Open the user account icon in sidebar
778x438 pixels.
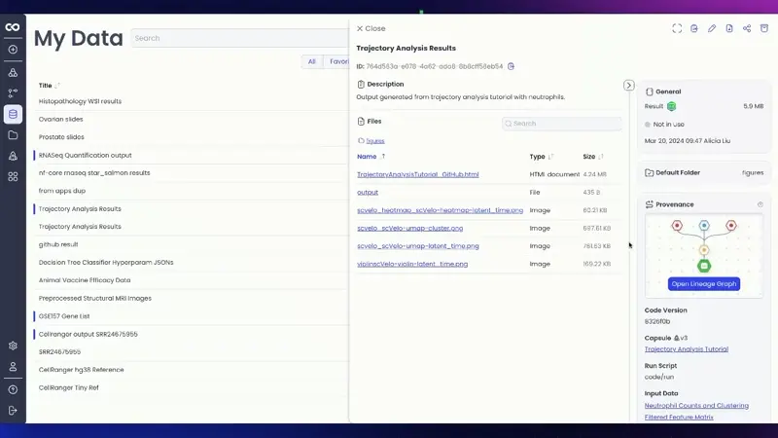pos(13,367)
